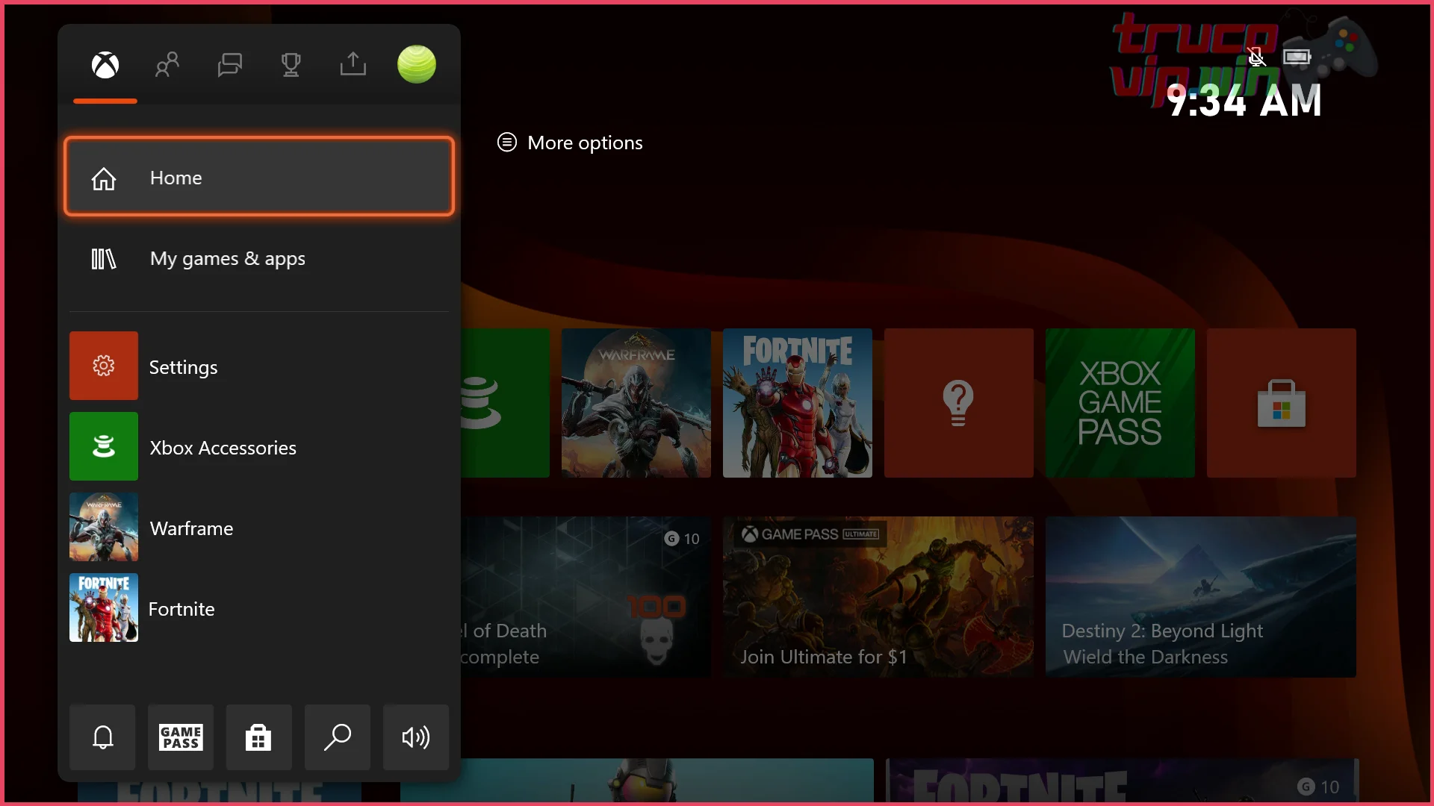Open the achievement complete card worth 10G

point(586,597)
